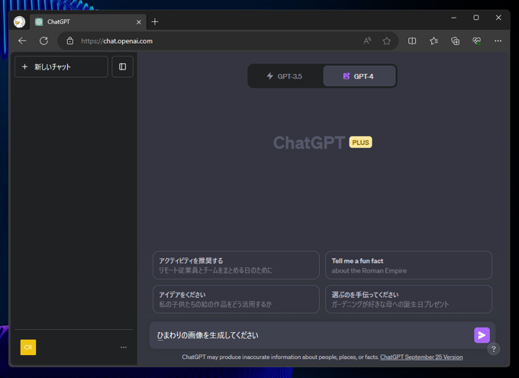
Task: Maximize the browser window
Action: pyautogui.click(x=476, y=18)
